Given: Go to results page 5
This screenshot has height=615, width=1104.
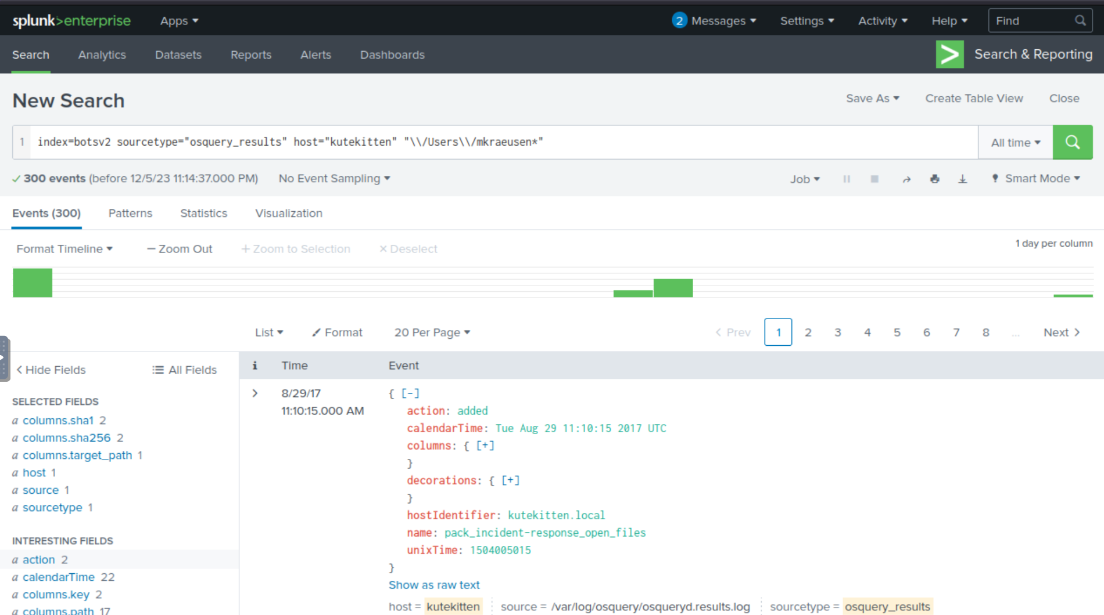Looking at the screenshot, I should tap(897, 332).
